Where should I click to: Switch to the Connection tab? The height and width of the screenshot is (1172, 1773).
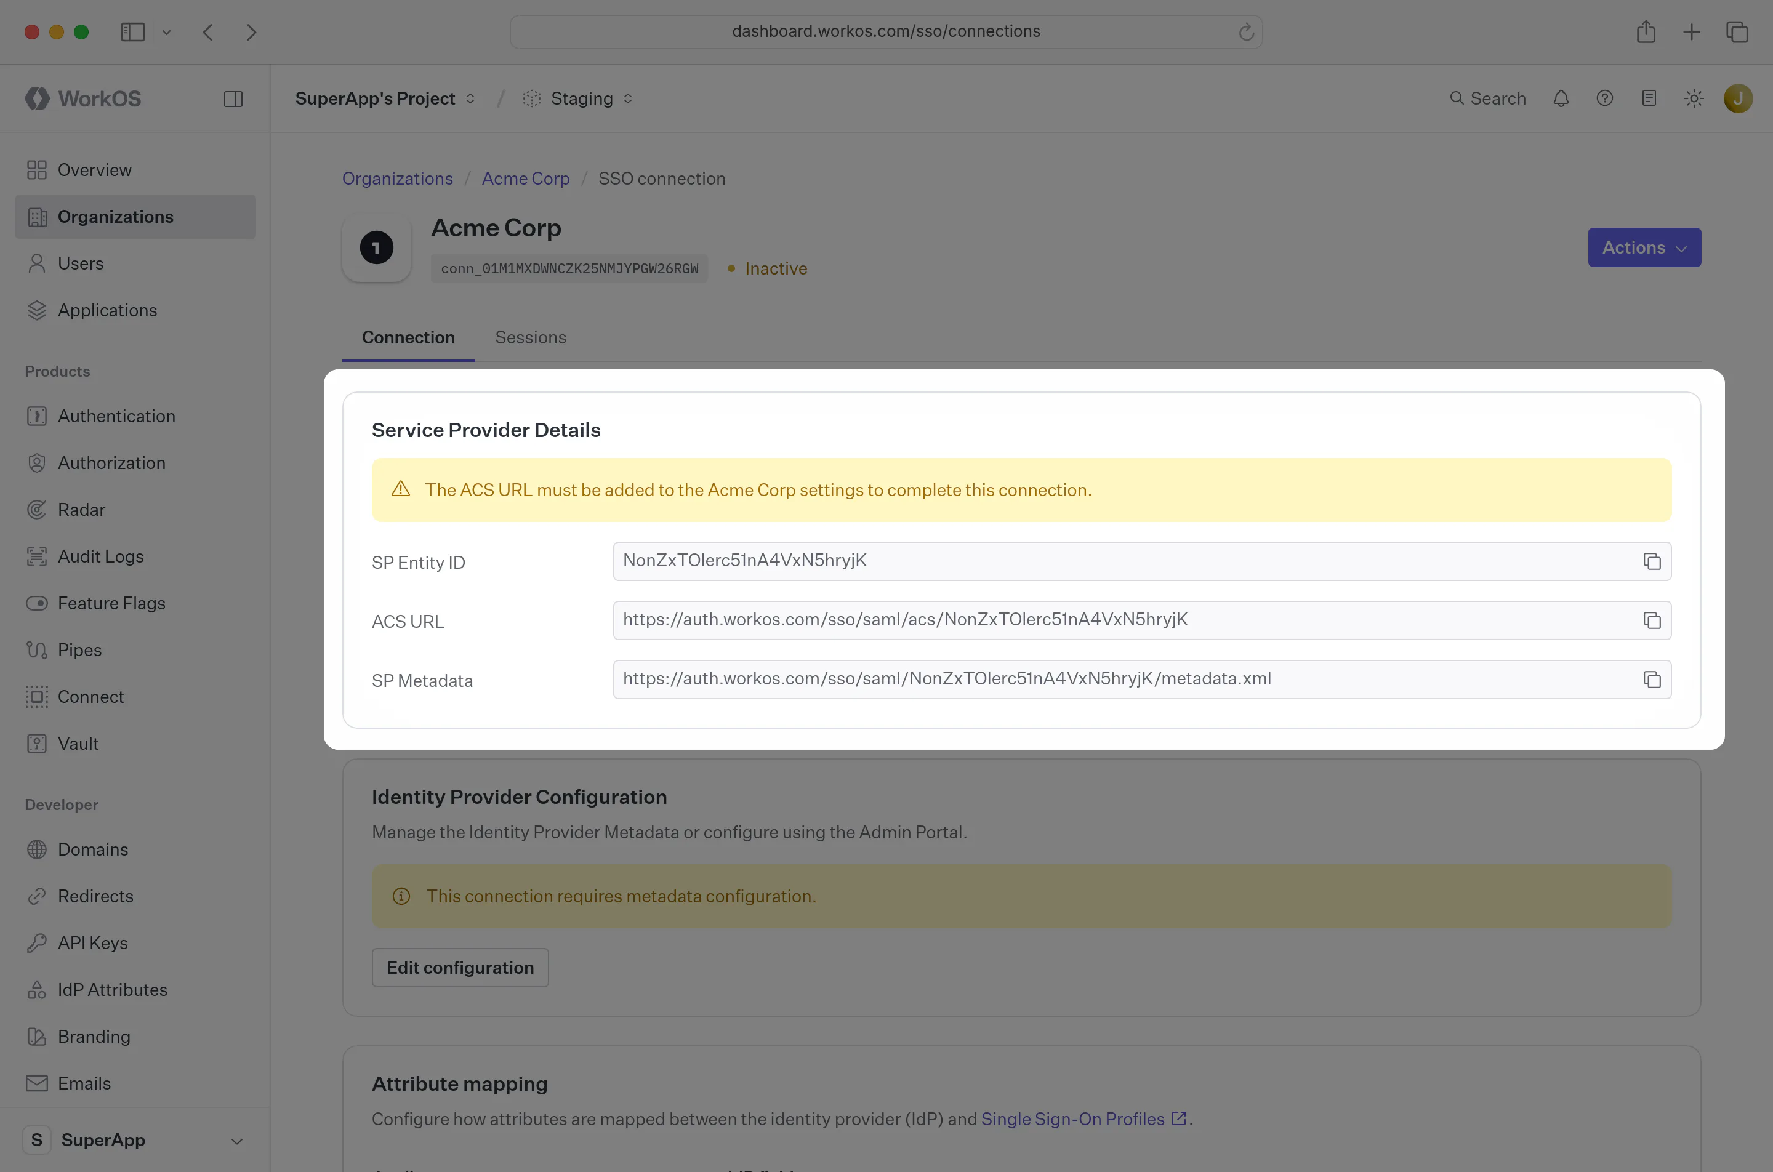(408, 338)
